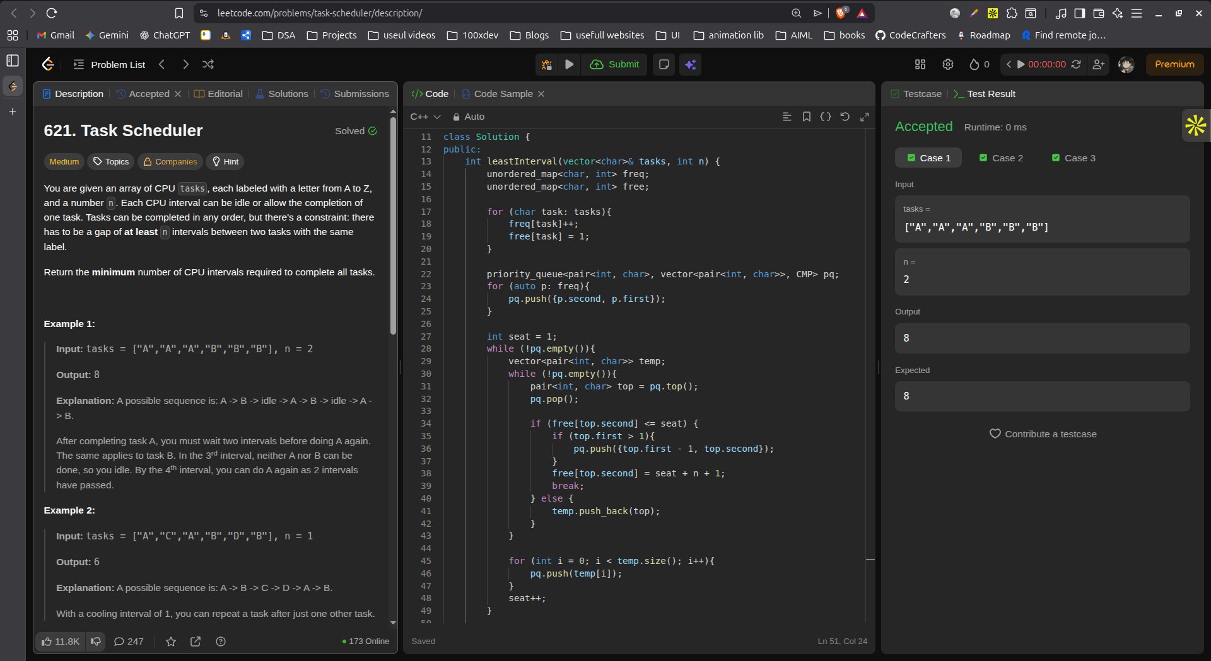Select Case 3 test case
This screenshot has width=1211, height=661.
pyautogui.click(x=1074, y=158)
